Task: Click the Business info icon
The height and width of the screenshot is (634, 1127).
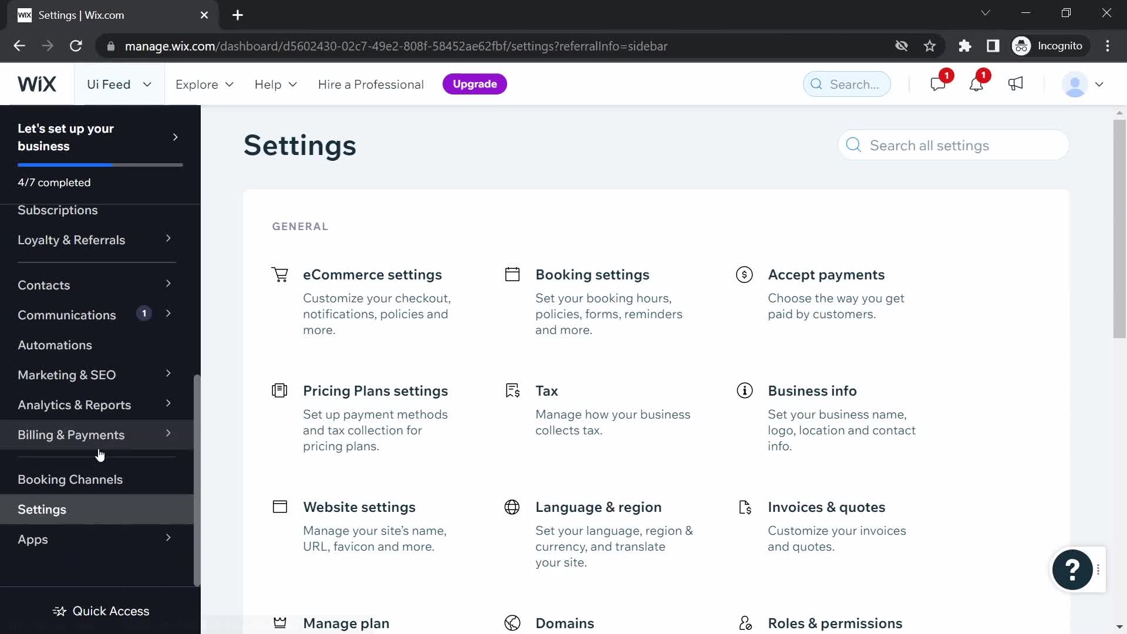Action: tap(744, 390)
